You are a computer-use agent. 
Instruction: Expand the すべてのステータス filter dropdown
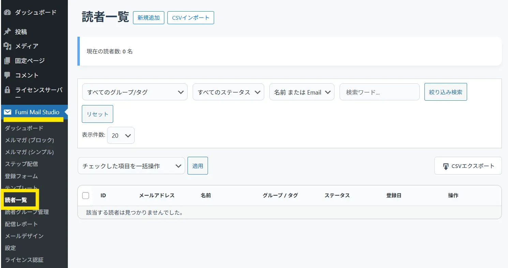click(228, 92)
